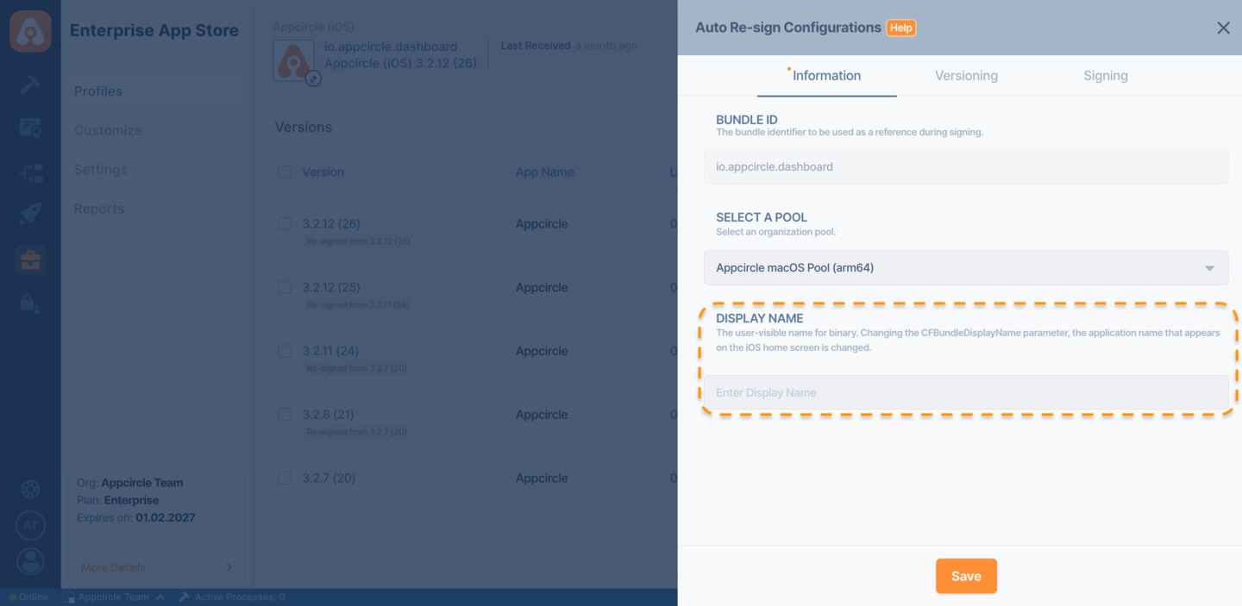1242x606 pixels.
Task: Click the settings wheel icon near the bottom sidebar
Action: click(x=30, y=489)
